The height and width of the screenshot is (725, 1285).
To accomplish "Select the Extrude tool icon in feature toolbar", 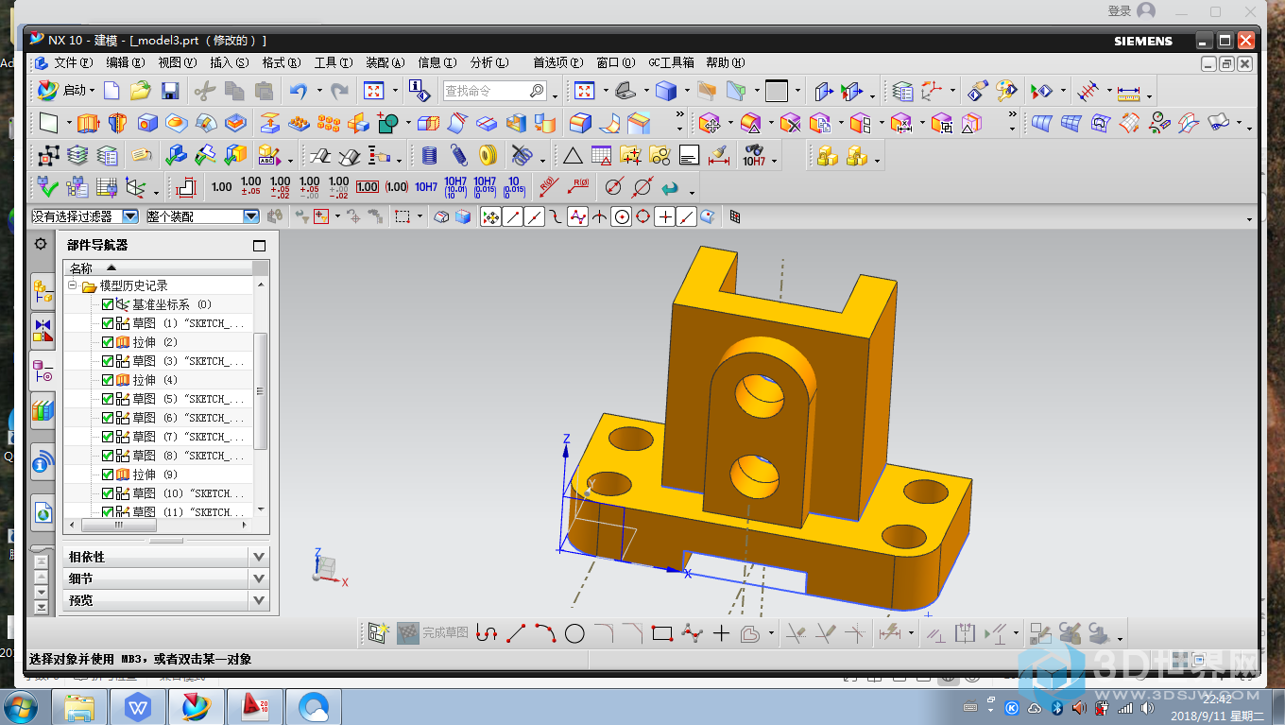I will click(88, 123).
